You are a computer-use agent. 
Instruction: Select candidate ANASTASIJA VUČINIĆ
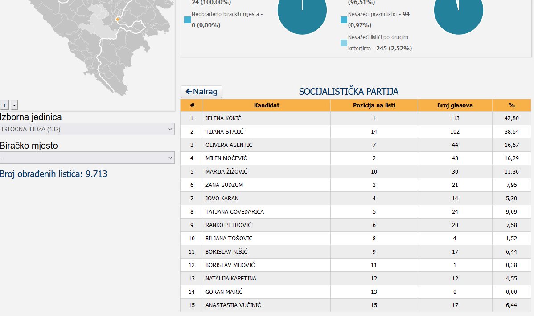point(233,305)
